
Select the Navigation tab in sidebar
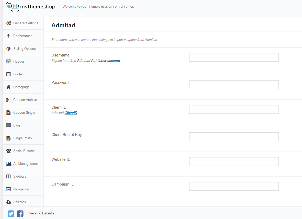tap(21, 189)
